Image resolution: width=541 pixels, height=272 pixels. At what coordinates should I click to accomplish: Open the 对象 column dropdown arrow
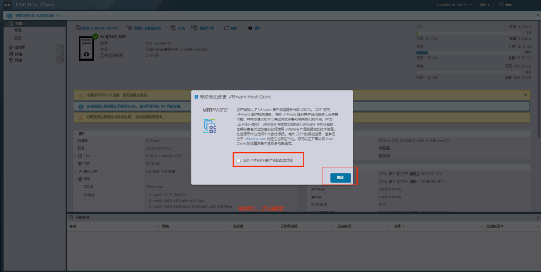(x=228, y=227)
